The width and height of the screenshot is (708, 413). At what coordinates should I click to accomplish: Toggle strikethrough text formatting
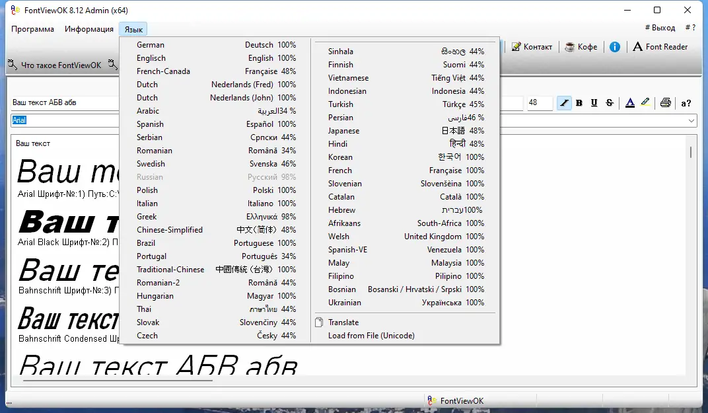tap(610, 103)
